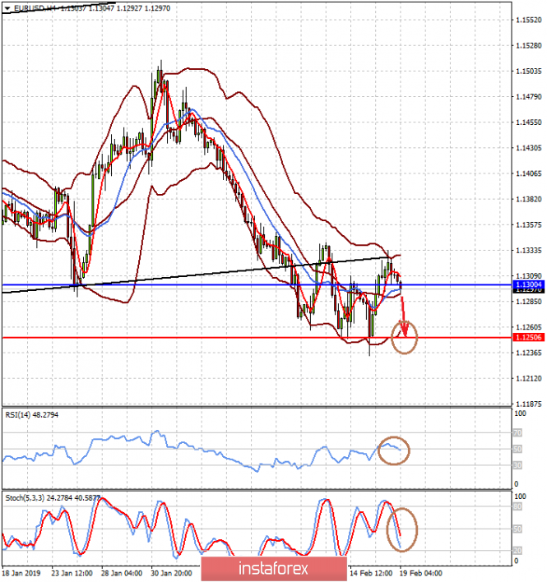This screenshot has height=582, width=547.
Task: Click the red downward forecast arrow
Action: [x=402, y=316]
